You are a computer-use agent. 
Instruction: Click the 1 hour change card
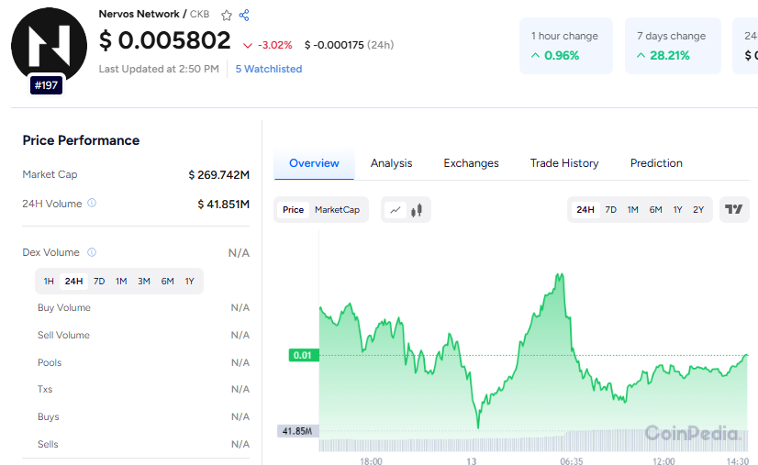566,46
